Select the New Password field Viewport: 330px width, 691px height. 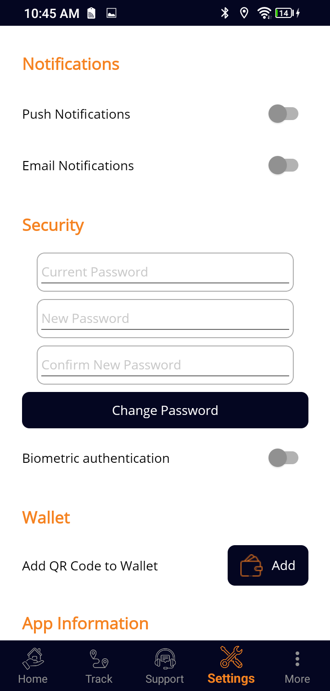click(x=165, y=318)
